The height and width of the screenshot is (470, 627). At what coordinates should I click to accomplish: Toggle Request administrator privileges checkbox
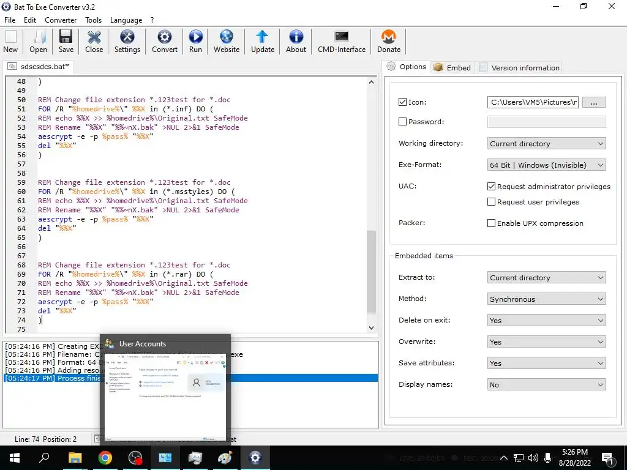tap(492, 186)
